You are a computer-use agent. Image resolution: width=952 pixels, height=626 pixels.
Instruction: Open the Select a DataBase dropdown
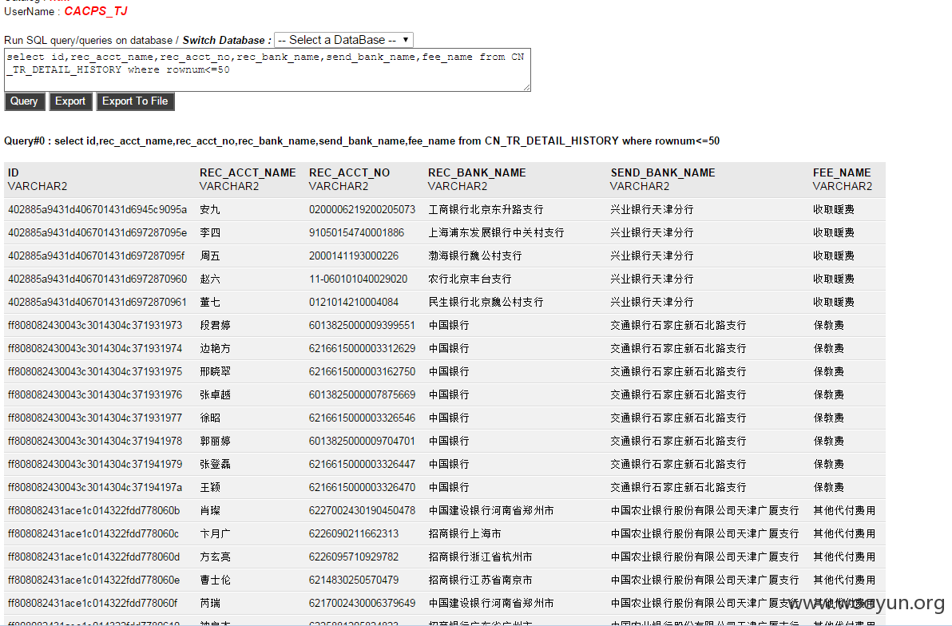(x=343, y=40)
